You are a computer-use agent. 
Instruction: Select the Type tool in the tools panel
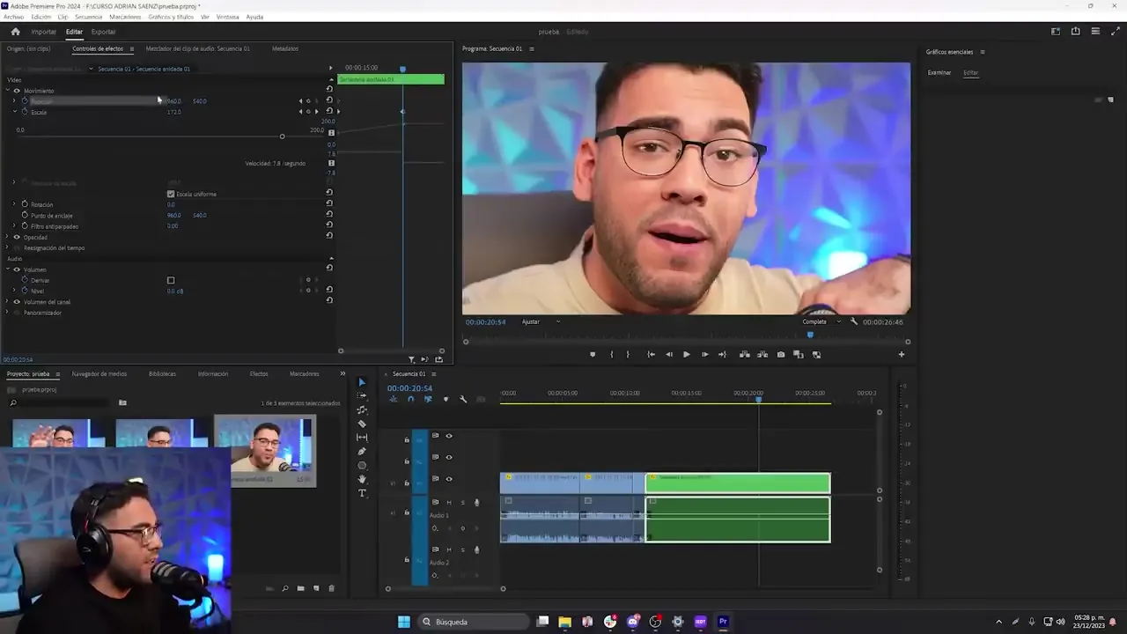[362, 493]
